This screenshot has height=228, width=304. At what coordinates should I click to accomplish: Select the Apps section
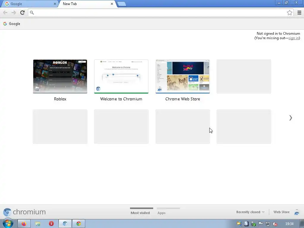161,213
